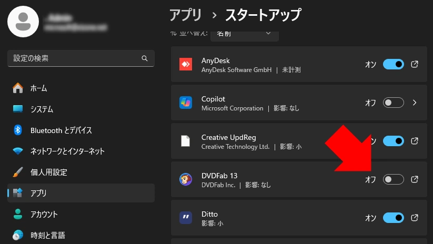Click the Copilot app name
This screenshot has width=433, height=244.
(x=213, y=99)
